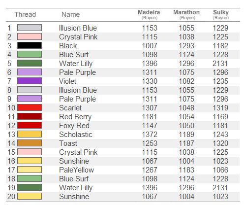
Task: Click the Scholastic orange swatch in row 13
Action: (30, 134)
